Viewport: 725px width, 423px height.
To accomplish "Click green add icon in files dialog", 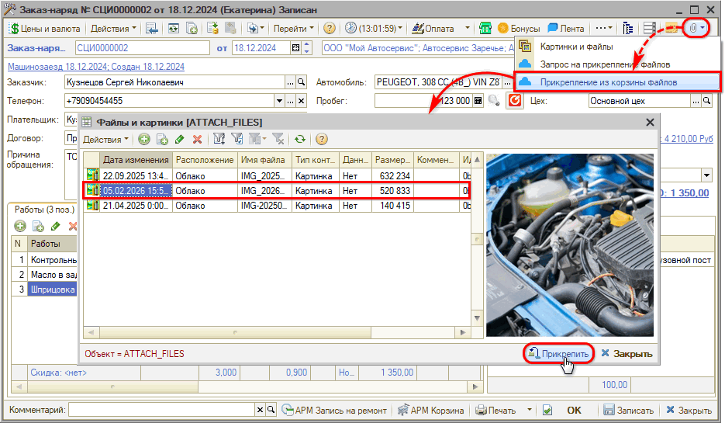I will (144, 140).
